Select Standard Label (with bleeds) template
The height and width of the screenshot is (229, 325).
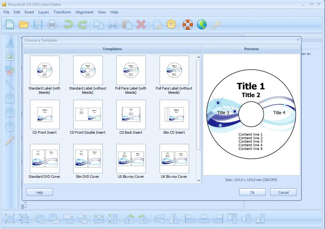click(x=44, y=75)
